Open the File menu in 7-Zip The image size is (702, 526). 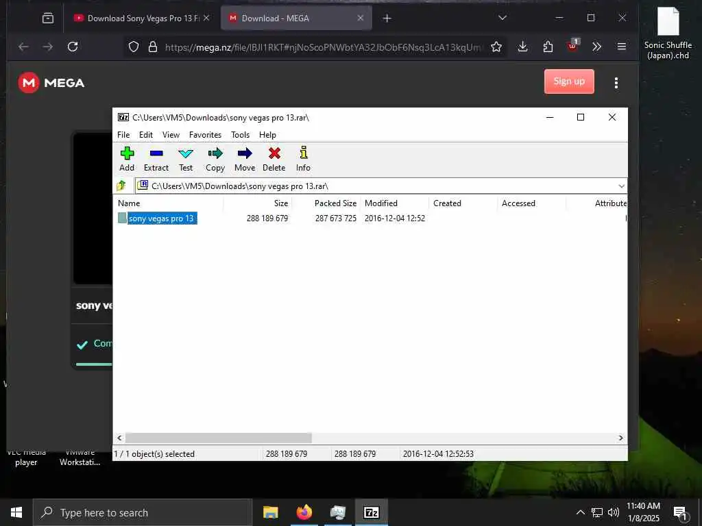[123, 135]
